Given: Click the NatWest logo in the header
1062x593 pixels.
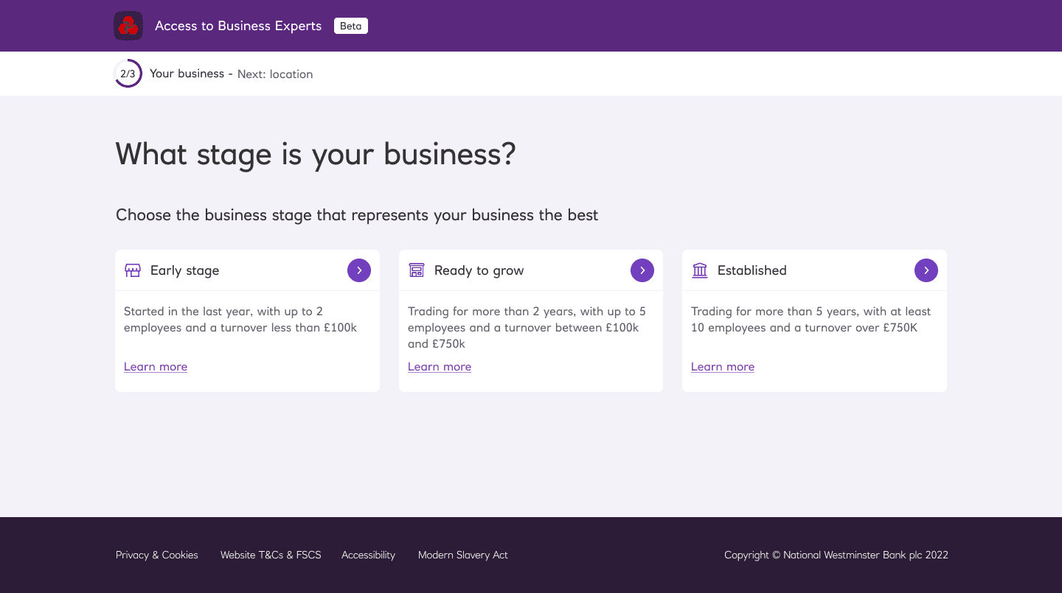Looking at the screenshot, I should point(128,26).
